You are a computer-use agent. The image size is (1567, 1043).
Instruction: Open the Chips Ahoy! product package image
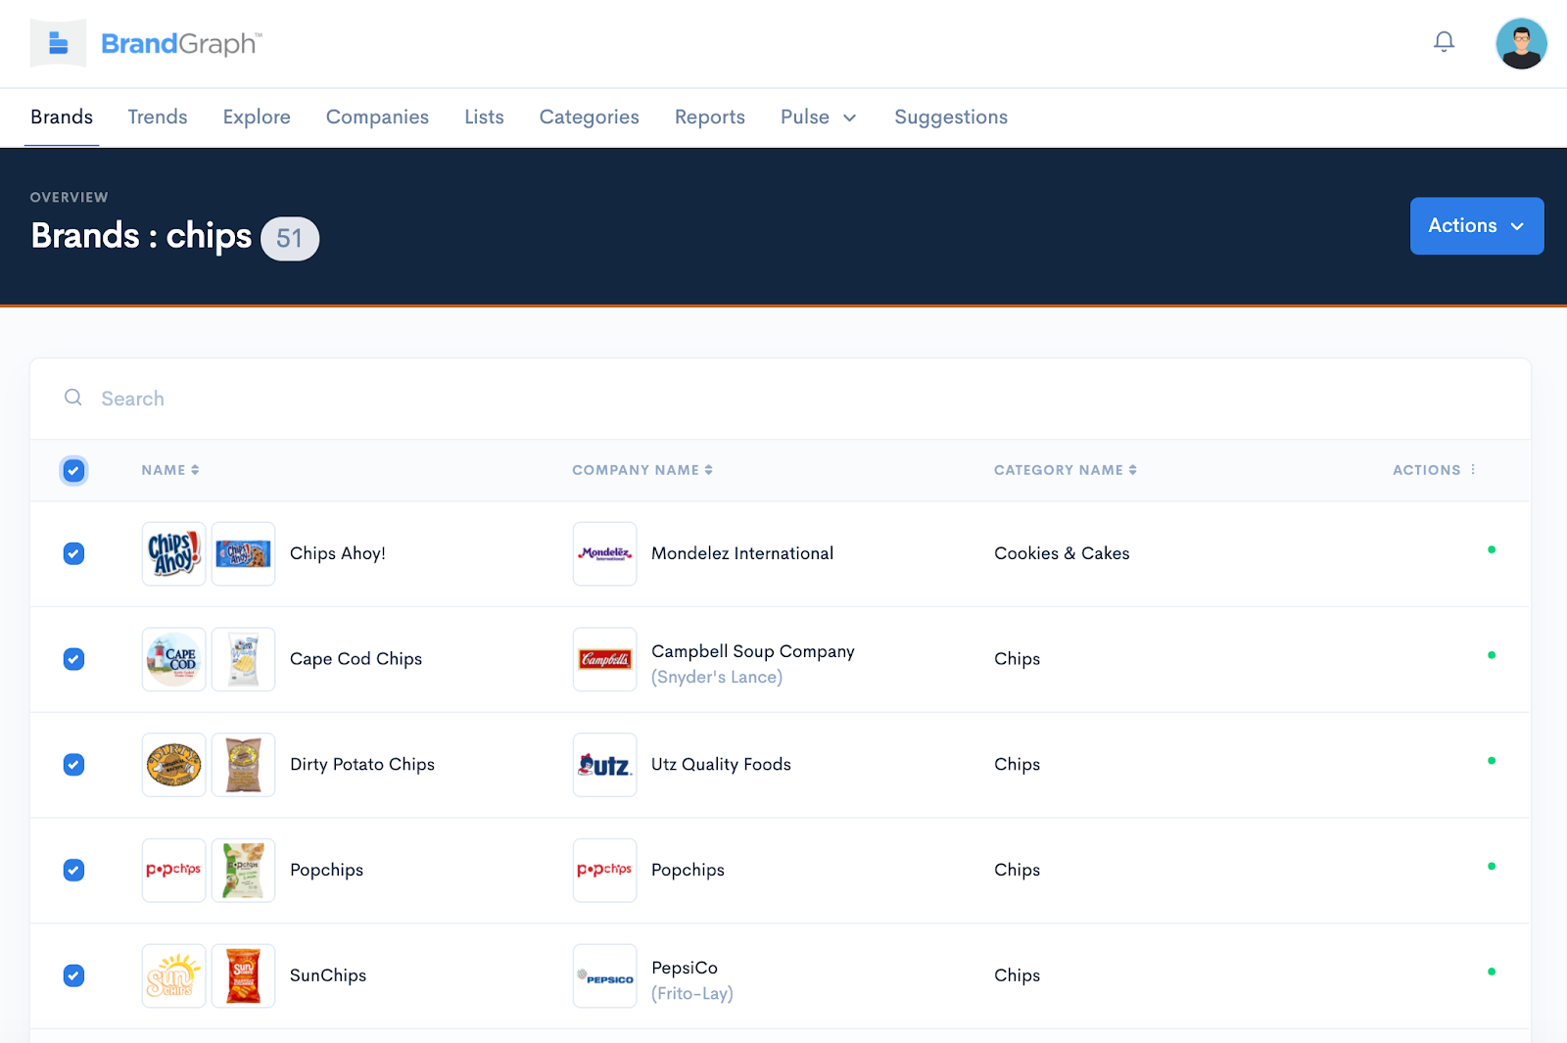(244, 553)
